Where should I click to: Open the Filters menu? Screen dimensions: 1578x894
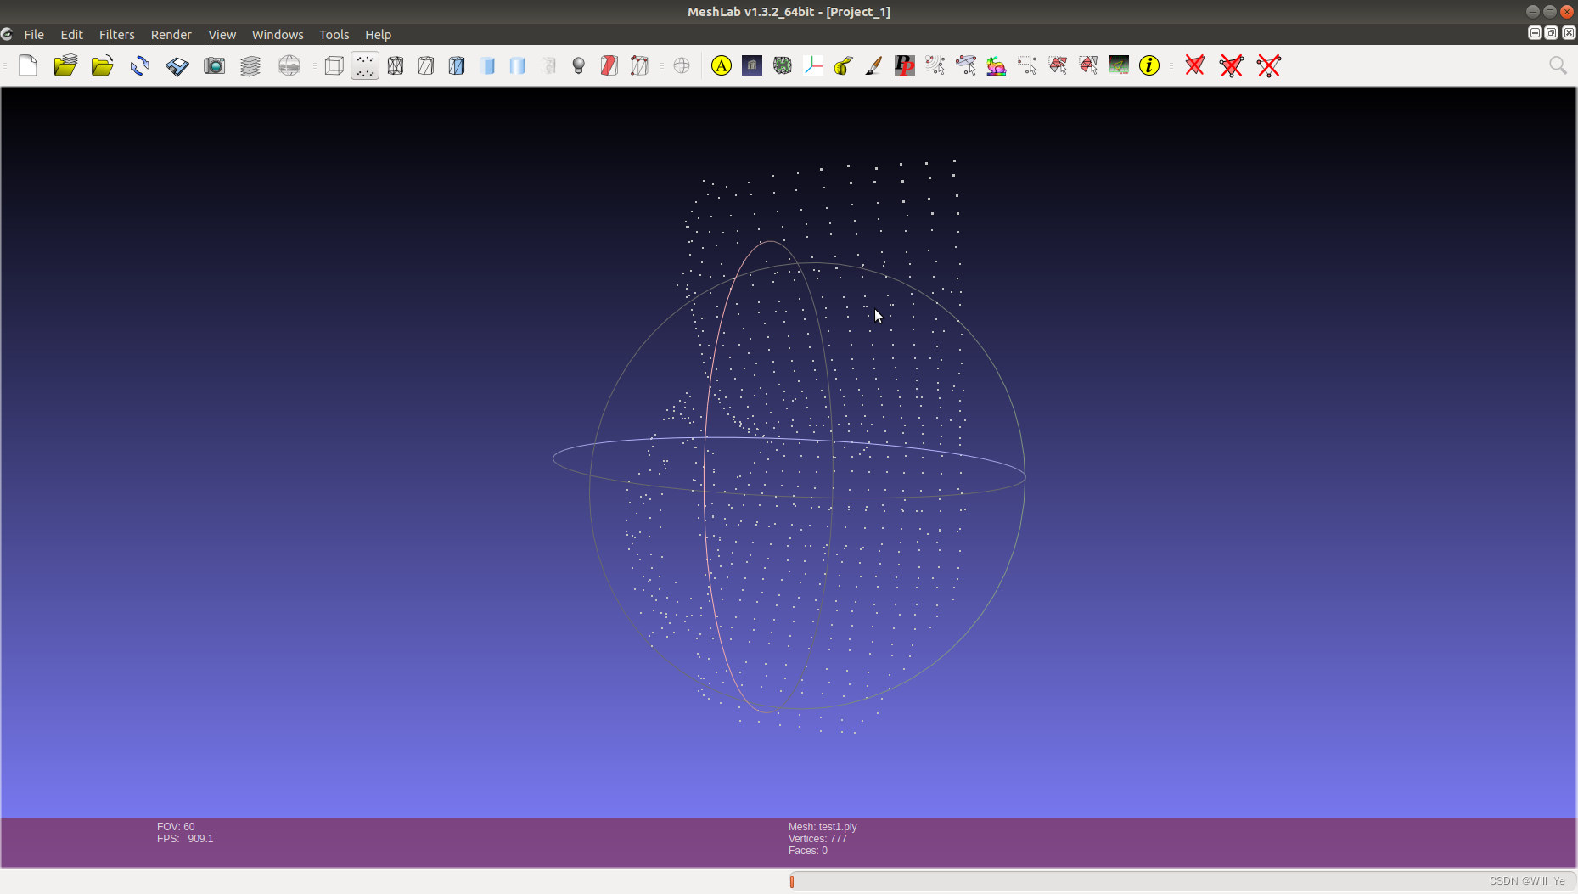tap(116, 35)
